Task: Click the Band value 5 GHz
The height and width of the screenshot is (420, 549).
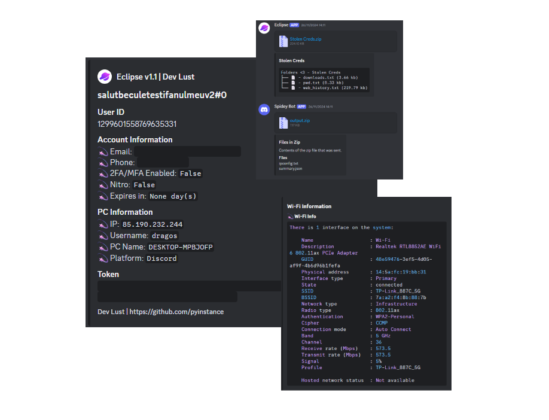Action: pos(383,336)
